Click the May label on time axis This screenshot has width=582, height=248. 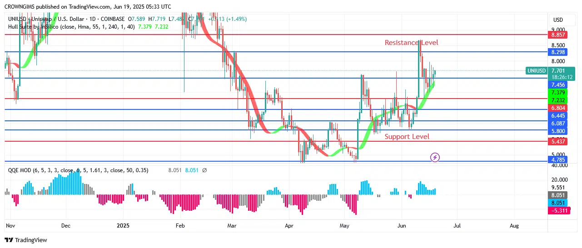click(x=345, y=225)
